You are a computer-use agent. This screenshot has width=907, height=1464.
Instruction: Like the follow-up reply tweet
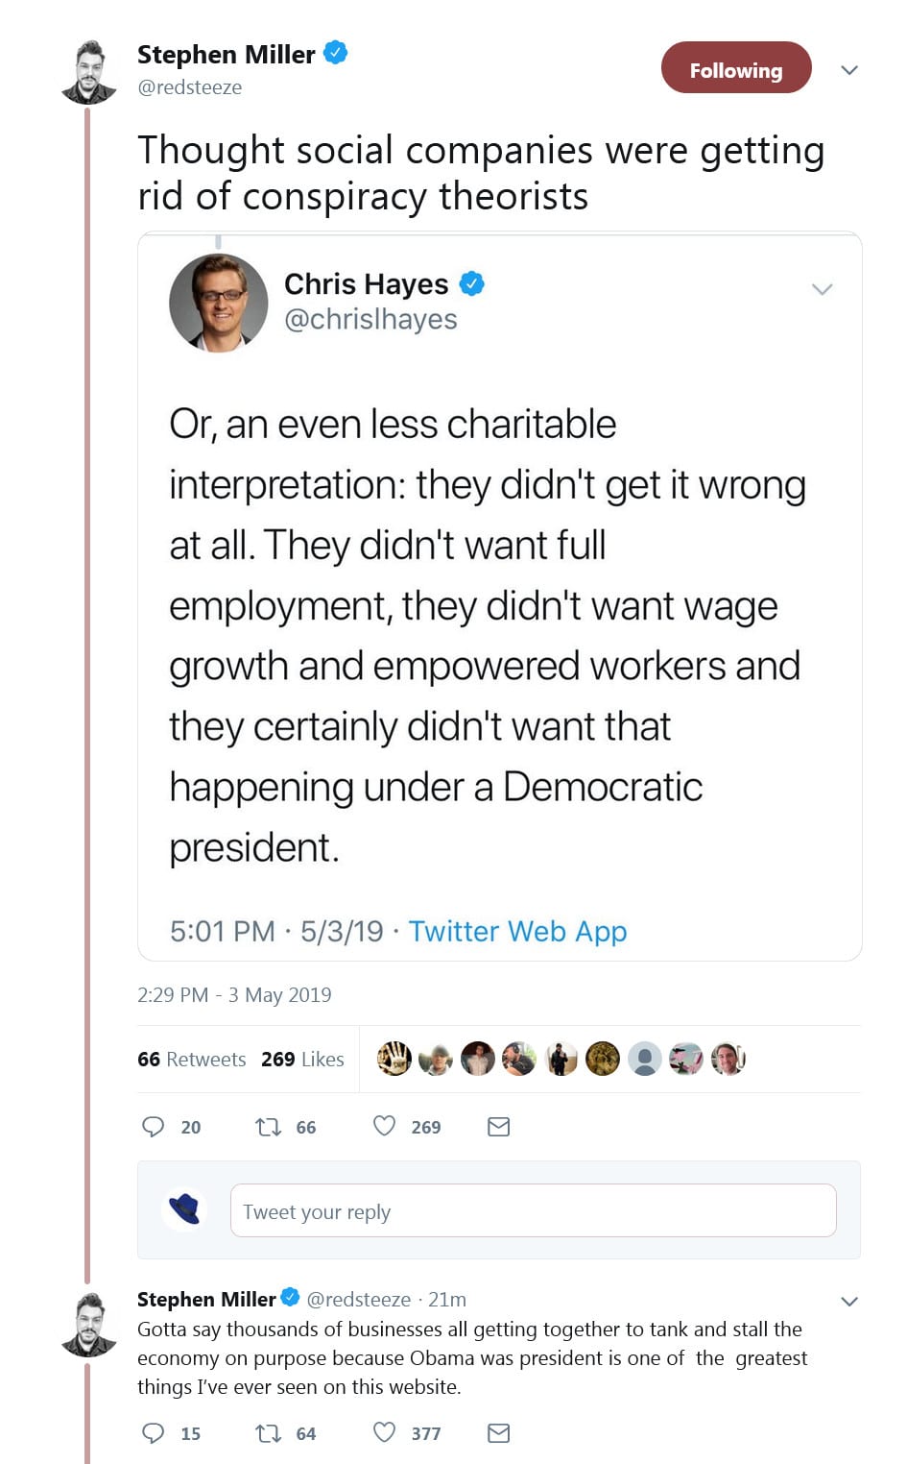[x=384, y=1432]
